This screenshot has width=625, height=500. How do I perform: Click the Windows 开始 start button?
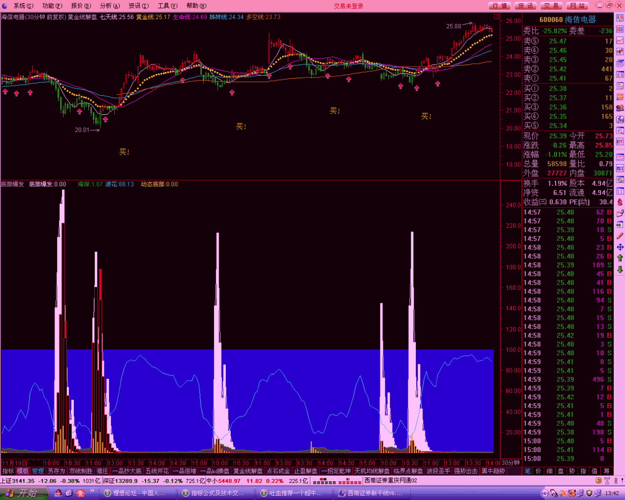coord(24,493)
